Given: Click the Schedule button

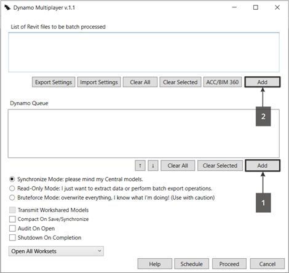Looking at the screenshot, I should tap(191, 264).
